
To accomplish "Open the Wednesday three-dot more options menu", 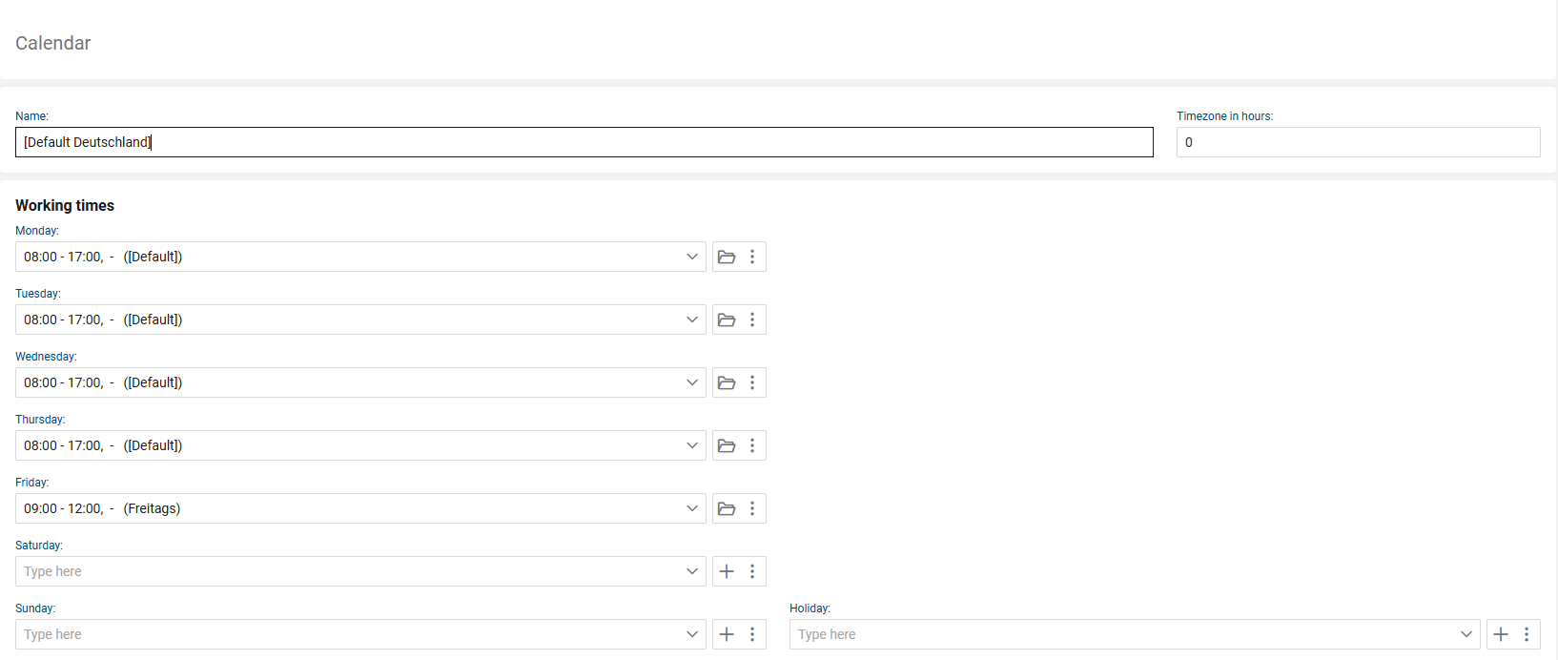I will point(752,382).
